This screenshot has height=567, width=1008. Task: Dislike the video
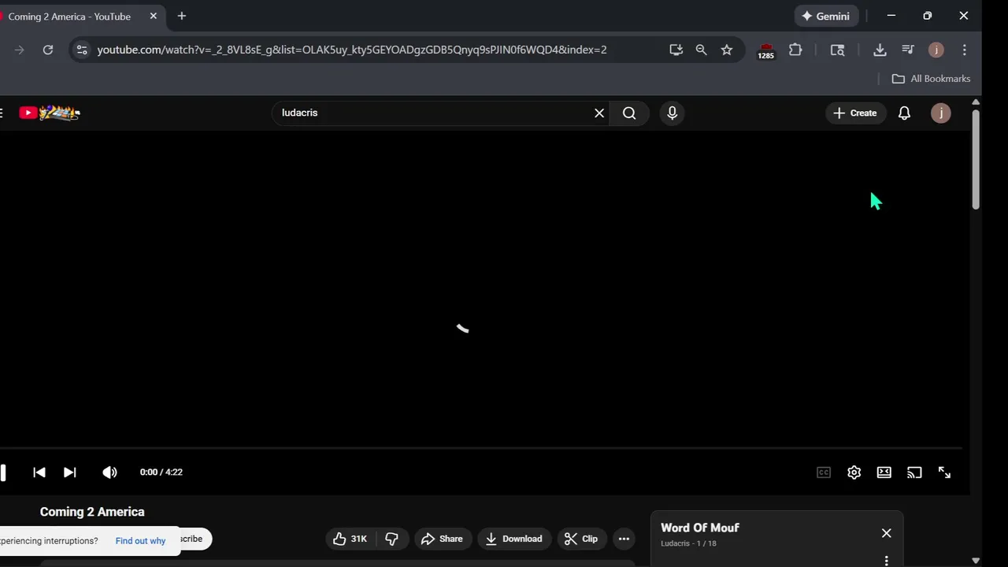pyautogui.click(x=391, y=539)
